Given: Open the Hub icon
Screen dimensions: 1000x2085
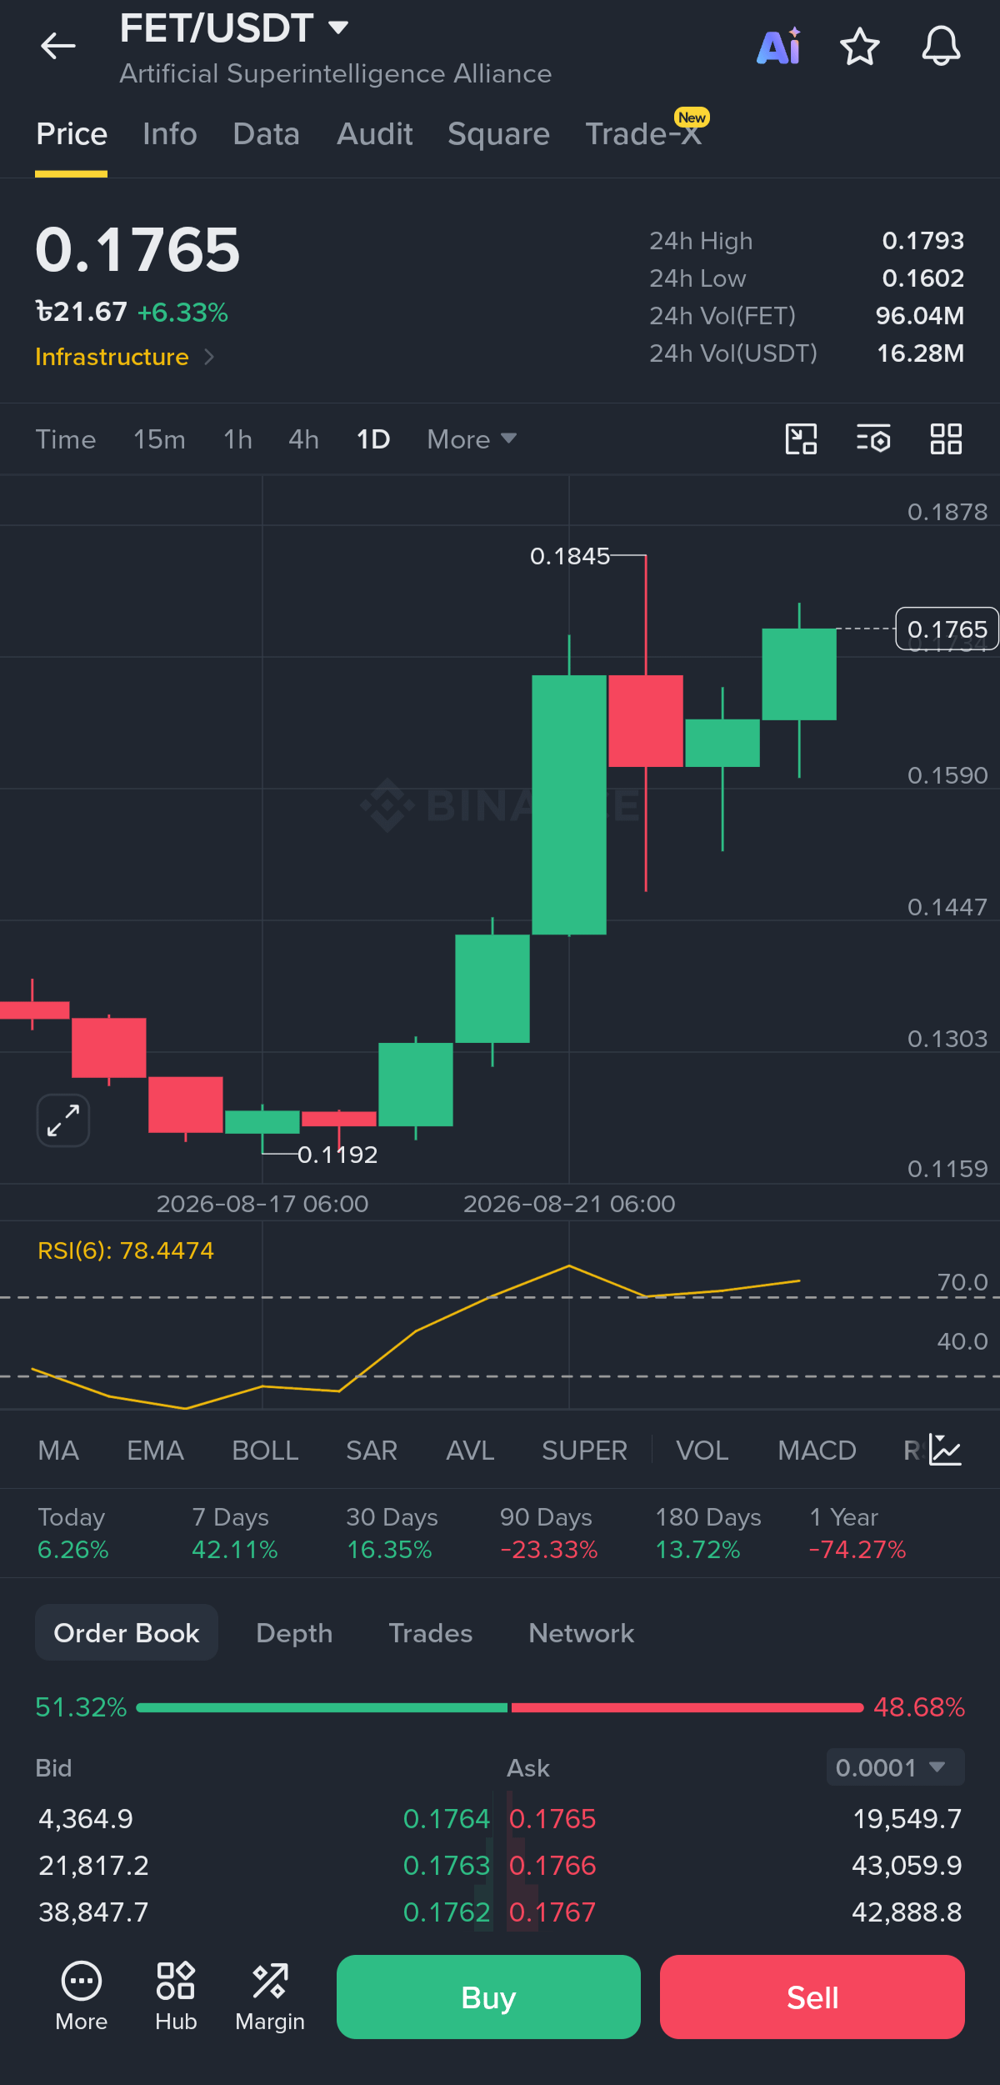Looking at the screenshot, I should tap(176, 1997).
